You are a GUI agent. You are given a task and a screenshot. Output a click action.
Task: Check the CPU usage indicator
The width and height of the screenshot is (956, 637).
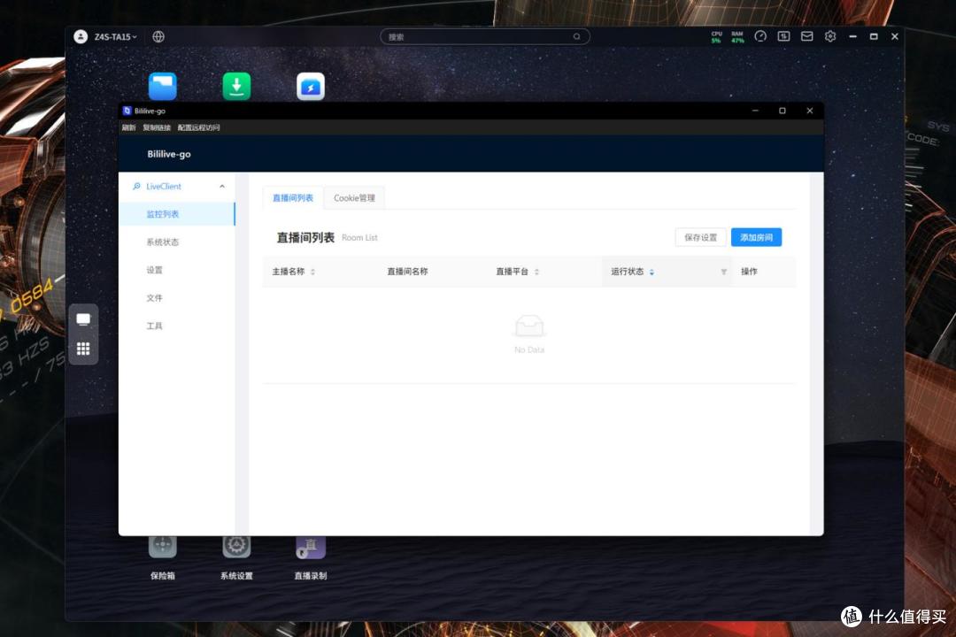716,37
